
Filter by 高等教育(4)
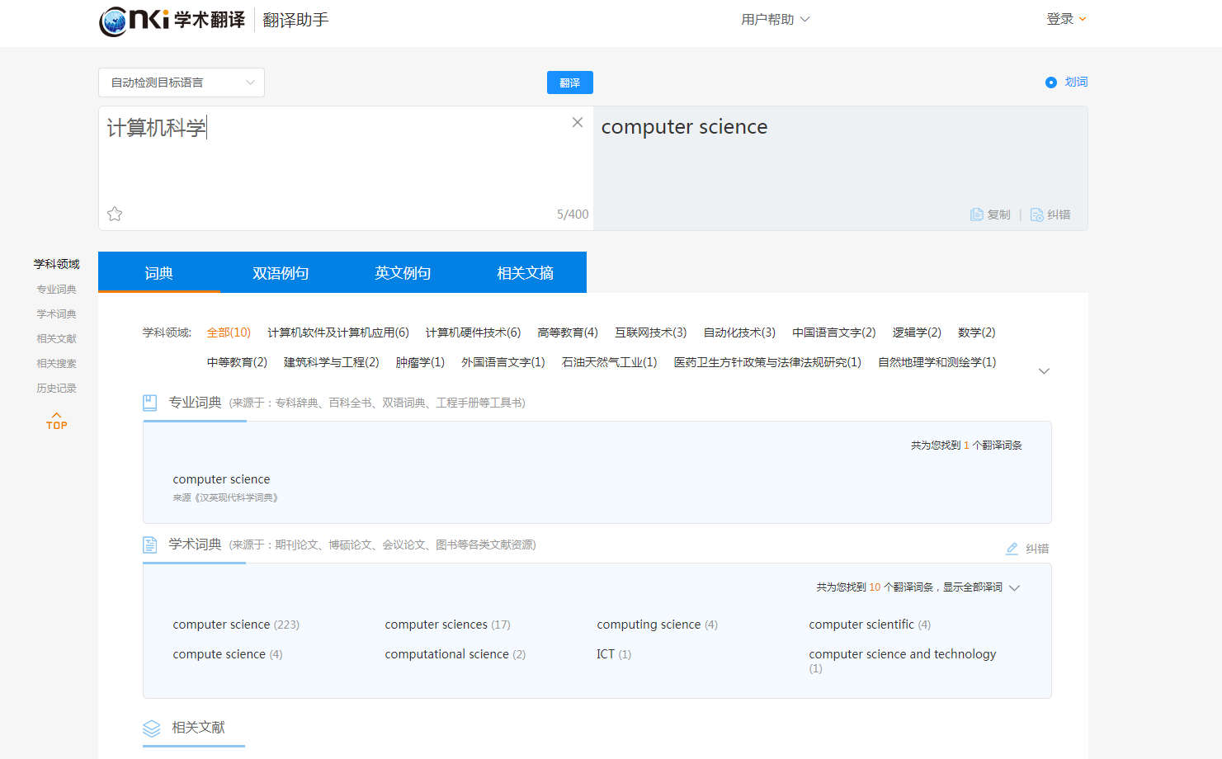tap(568, 332)
